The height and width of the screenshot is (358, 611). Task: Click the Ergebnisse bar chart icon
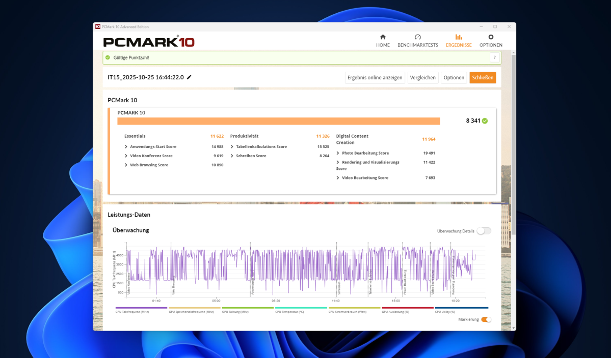458,40
